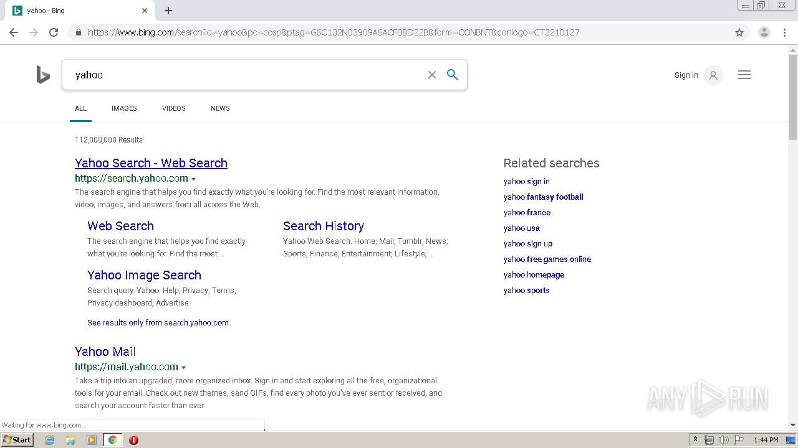Switch to the VIDEOS tab
This screenshot has width=798, height=448.
(x=174, y=108)
